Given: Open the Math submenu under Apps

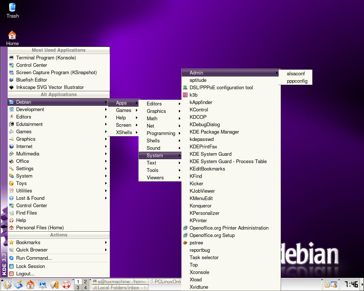Looking at the screenshot, I should (x=160, y=119).
